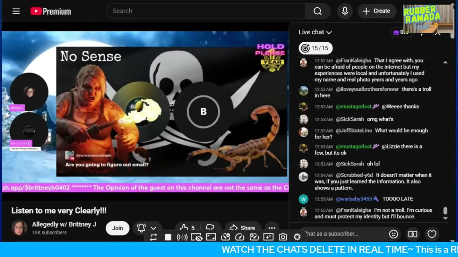Share the video
The width and height of the screenshot is (458, 257).
[x=242, y=228]
